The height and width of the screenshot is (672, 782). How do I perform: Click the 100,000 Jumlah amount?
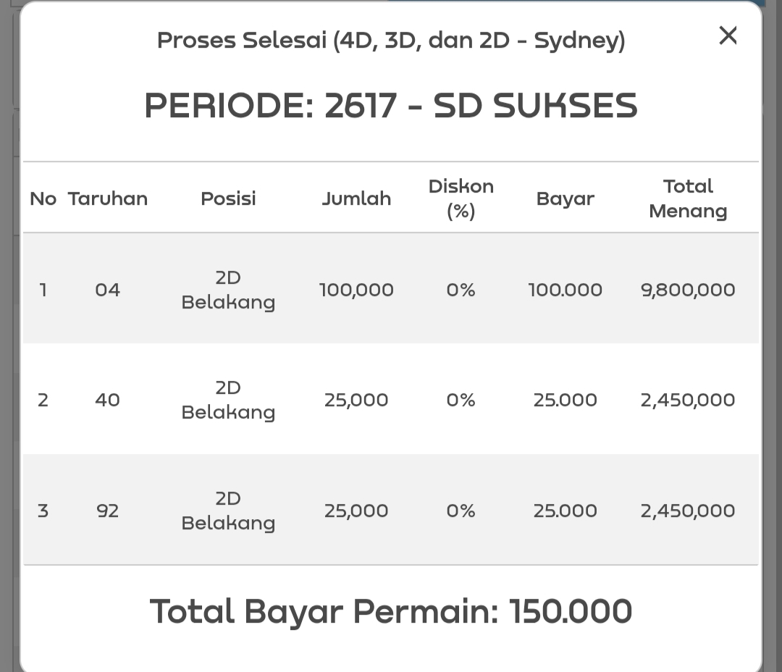pyautogui.click(x=356, y=290)
